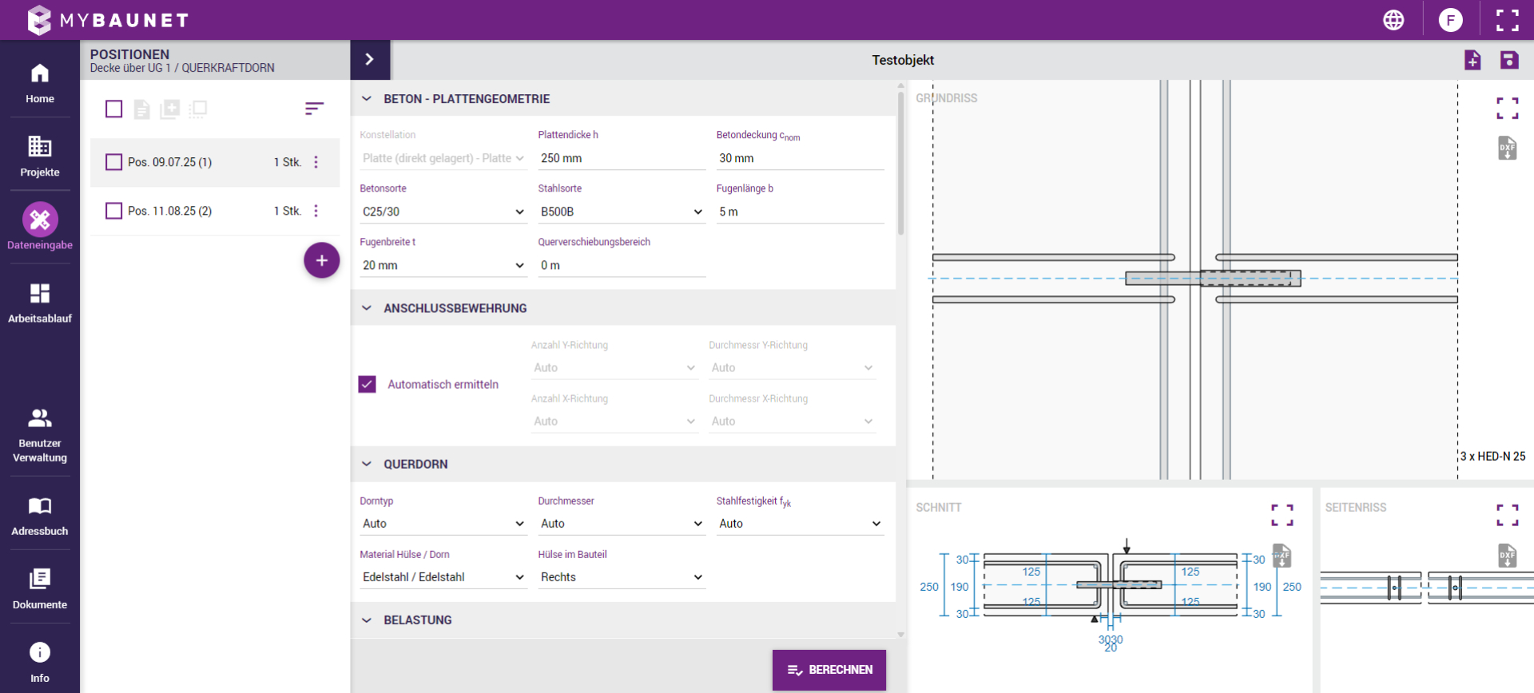Toggle the select all positions checkbox
The image size is (1534, 693).
coord(114,109)
